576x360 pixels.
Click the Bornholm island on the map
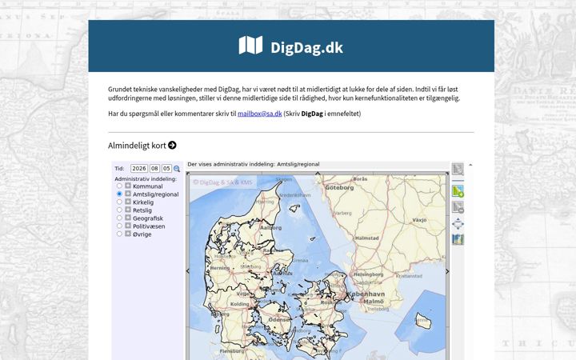click(423, 321)
